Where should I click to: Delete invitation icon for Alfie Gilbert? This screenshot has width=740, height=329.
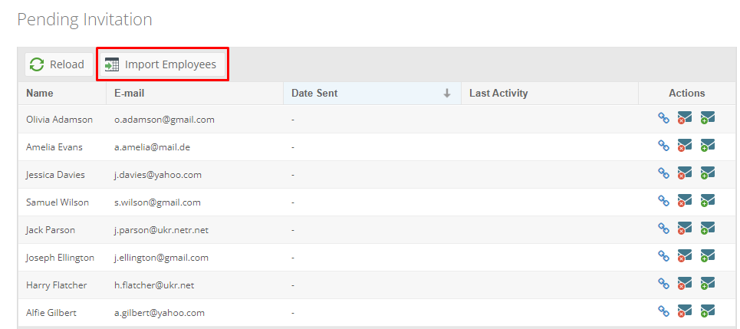(684, 311)
